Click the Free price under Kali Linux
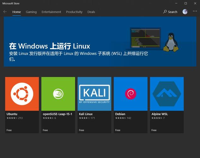Viewport: 200px width, 158px height. [81, 130]
